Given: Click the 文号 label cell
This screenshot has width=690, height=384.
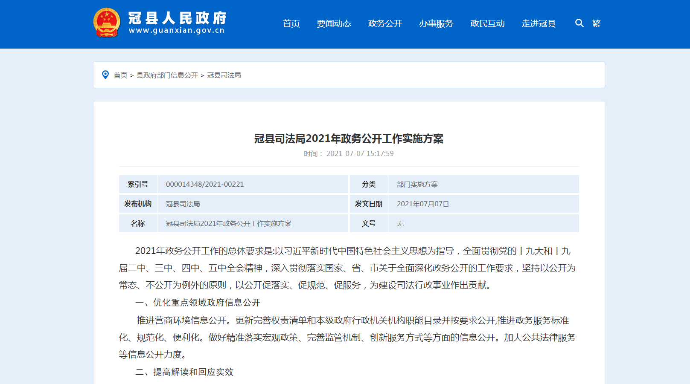Looking at the screenshot, I should pos(369,223).
